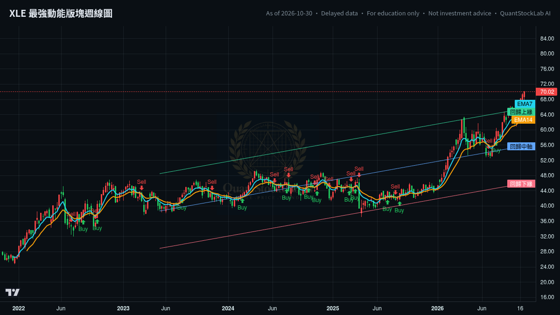Click the Buy marker below early 2024
The height and width of the screenshot is (315, 560).
[x=242, y=205]
